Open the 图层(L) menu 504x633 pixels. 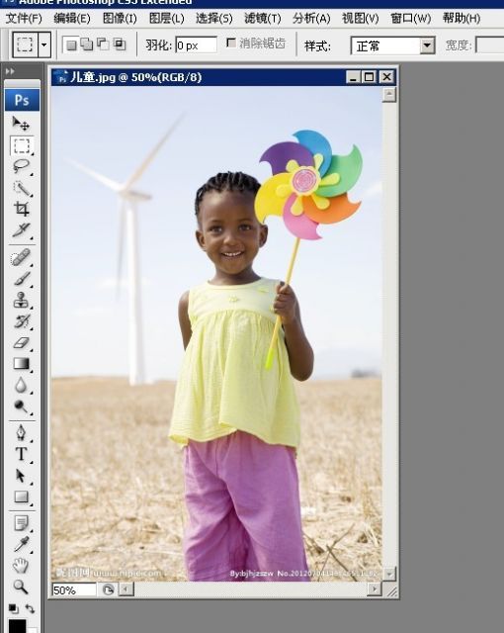coord(166,18)
